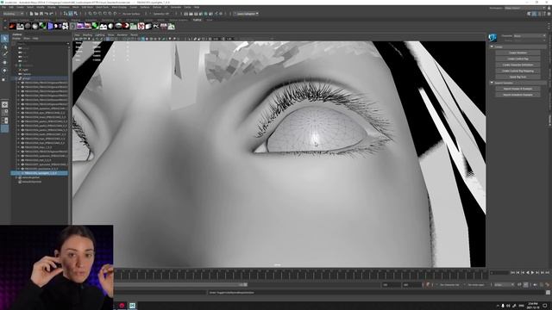Viewport: 552px width, 310px height.
Task: Open the Modeling menu set dropdown
Action: pos(12,14)
